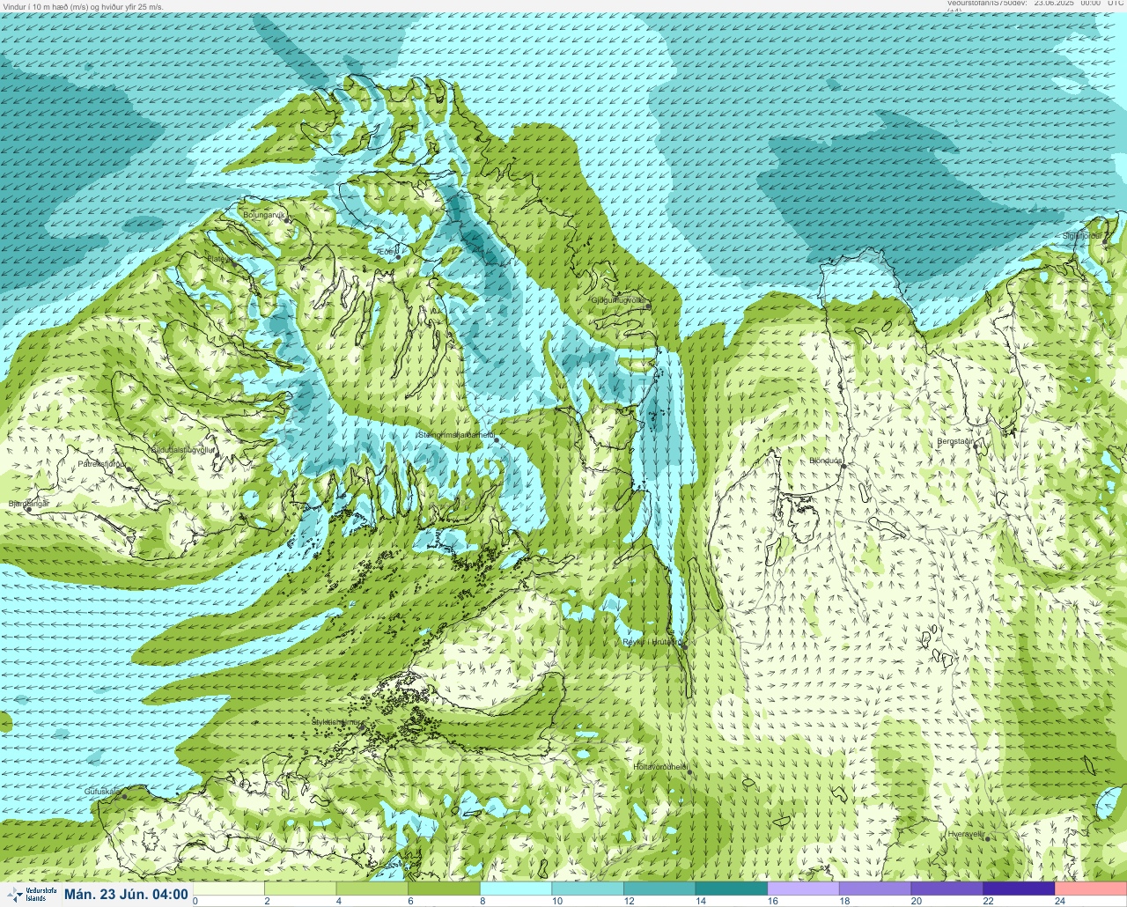Image resolution: width=1127 pixels, height=907 pixels.
Task: Click the Stykkishólmur station label
Action: (336, 722)
